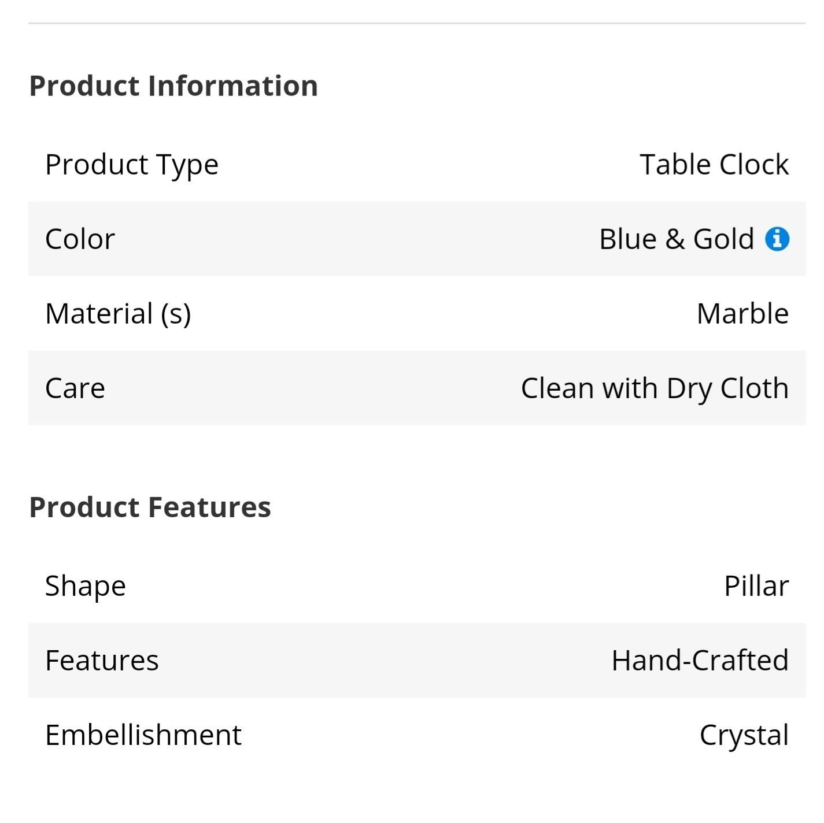Click the word Gold in the color value
Image resolution: width=824 pixels, height=823 pixels.
724,239
